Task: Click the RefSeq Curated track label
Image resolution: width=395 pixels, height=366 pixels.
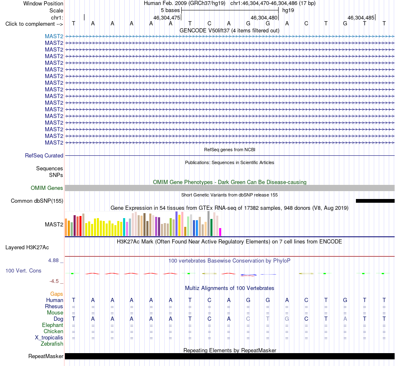Action: coord(44,155)
